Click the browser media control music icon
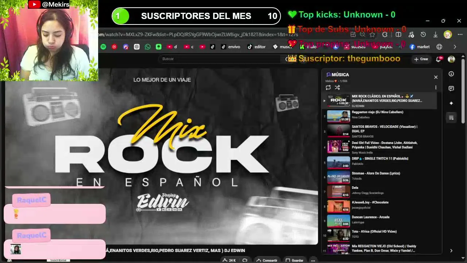The width and height of the screenshot is (467, 263). (411, 35)
